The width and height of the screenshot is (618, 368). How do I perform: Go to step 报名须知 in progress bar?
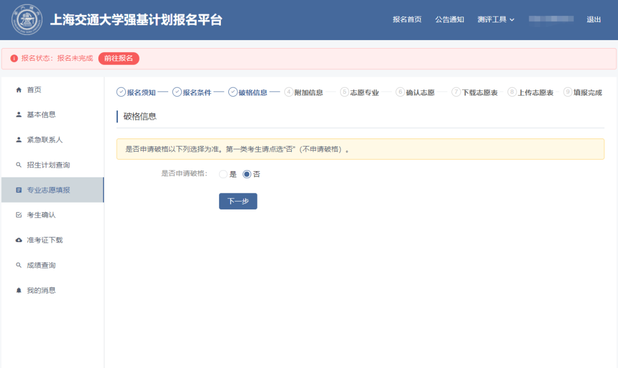pyautogui.click(x=136, y=92)
